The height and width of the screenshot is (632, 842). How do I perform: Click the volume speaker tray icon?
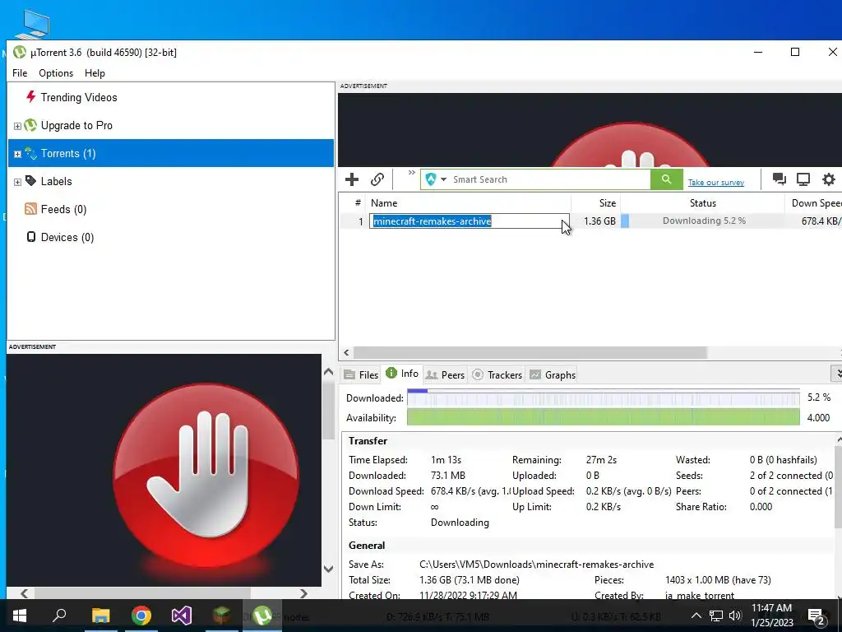click(x=735, y=616)
